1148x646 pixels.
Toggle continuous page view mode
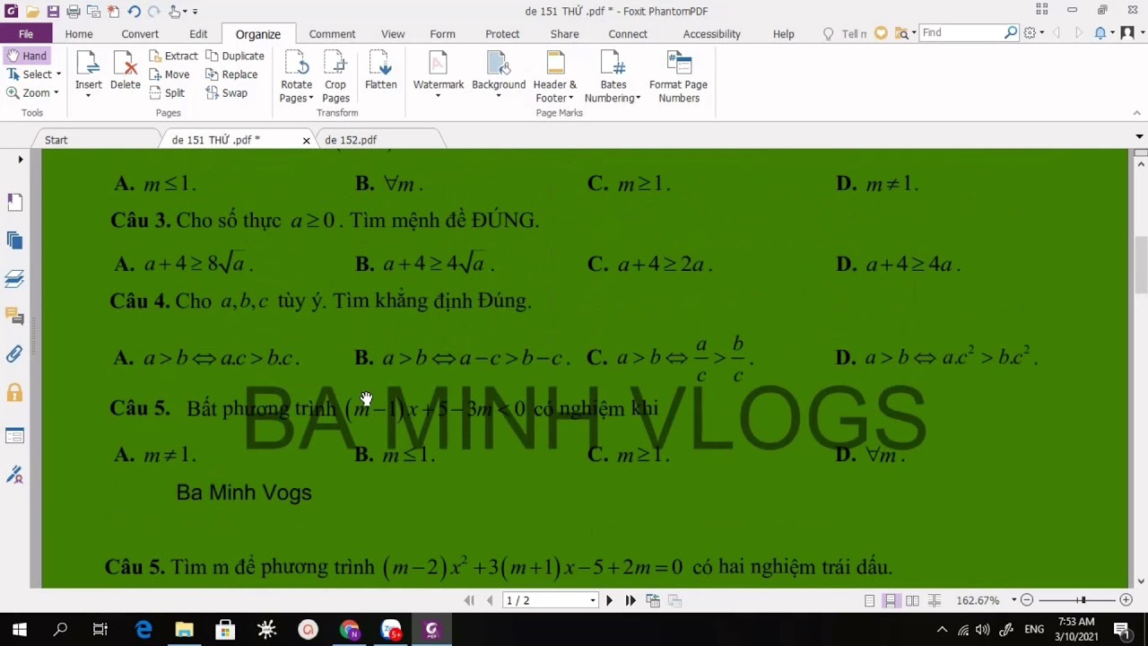pos(891,600)
